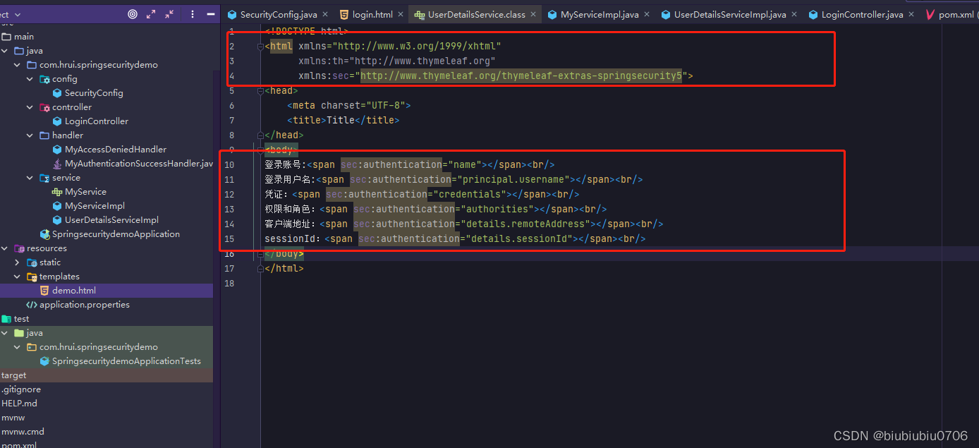Select the HELP.md file
Image resolution: width=979 pixels, height=448 pixels.
pos(20,404)
